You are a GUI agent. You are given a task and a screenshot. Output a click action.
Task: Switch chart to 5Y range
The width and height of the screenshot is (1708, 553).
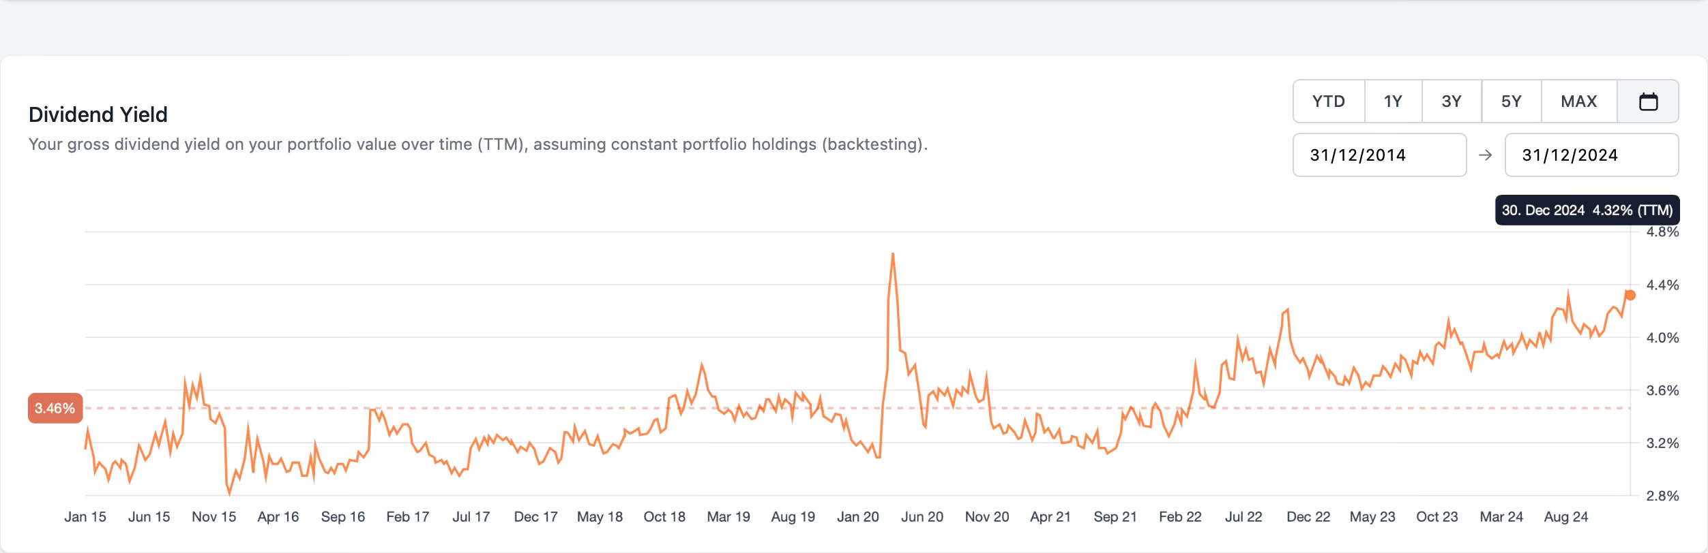click(1512, 101)
